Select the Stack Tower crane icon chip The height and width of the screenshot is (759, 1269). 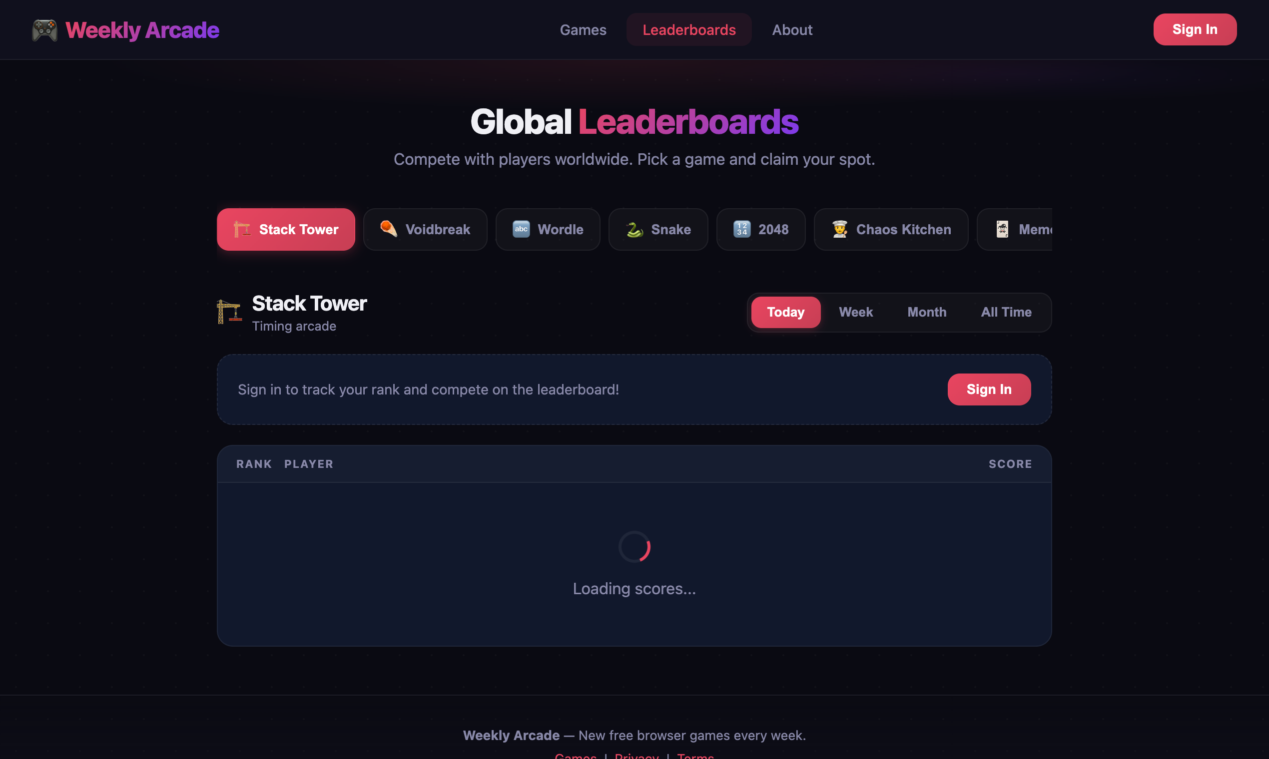coord(242,229)
